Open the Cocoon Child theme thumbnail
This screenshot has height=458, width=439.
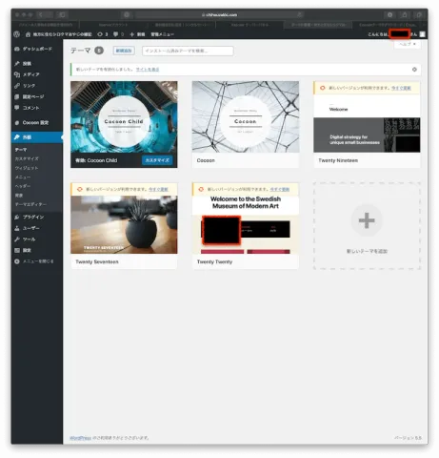pos(124,117)
